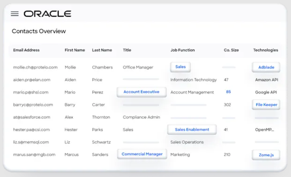The height and width of the screenshot is (177, 291).
Task: Click the Oracle logo
Action: pos(47,14)
